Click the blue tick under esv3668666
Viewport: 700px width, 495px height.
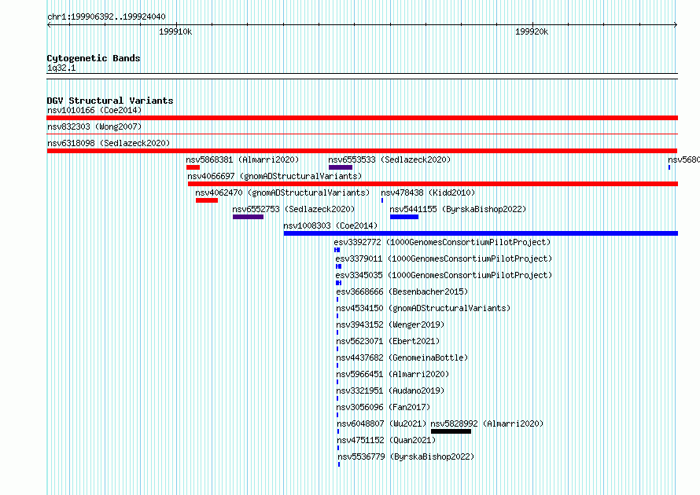coord(337,299)
